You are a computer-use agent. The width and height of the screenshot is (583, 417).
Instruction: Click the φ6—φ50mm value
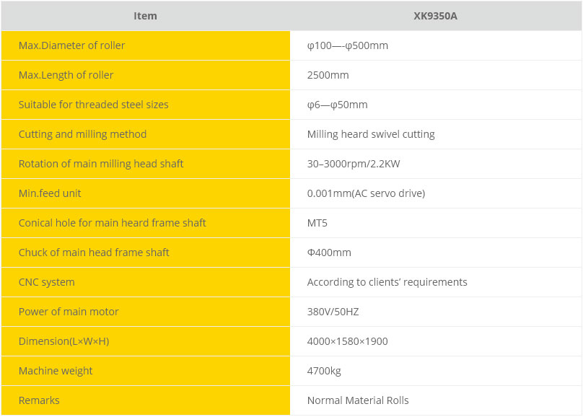[337, 105]
